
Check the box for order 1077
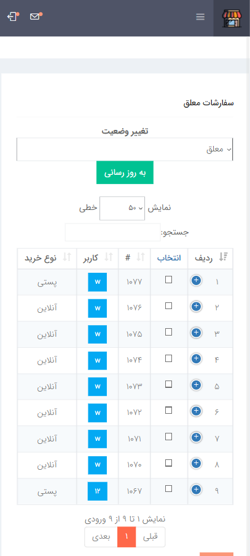[169, 280]
